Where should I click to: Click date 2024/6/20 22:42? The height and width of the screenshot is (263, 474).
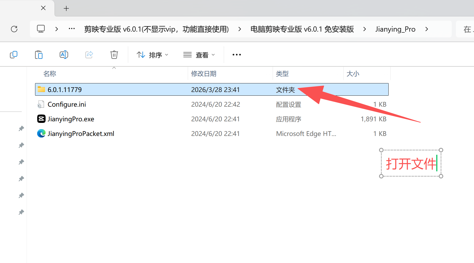[x=216, y=104]
